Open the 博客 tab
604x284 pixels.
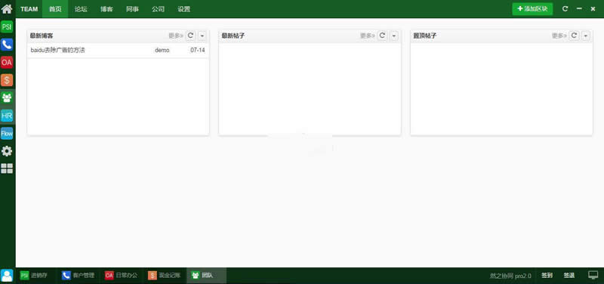tap(106, 9)
